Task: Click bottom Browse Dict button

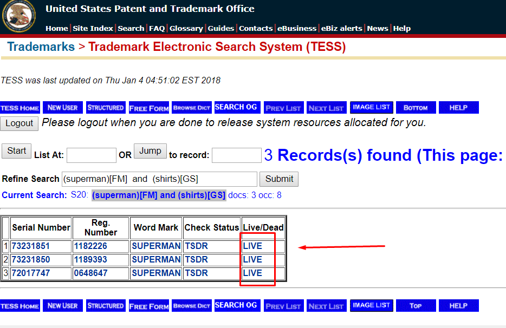Action: pyautogui.click(x=192, y=305)
